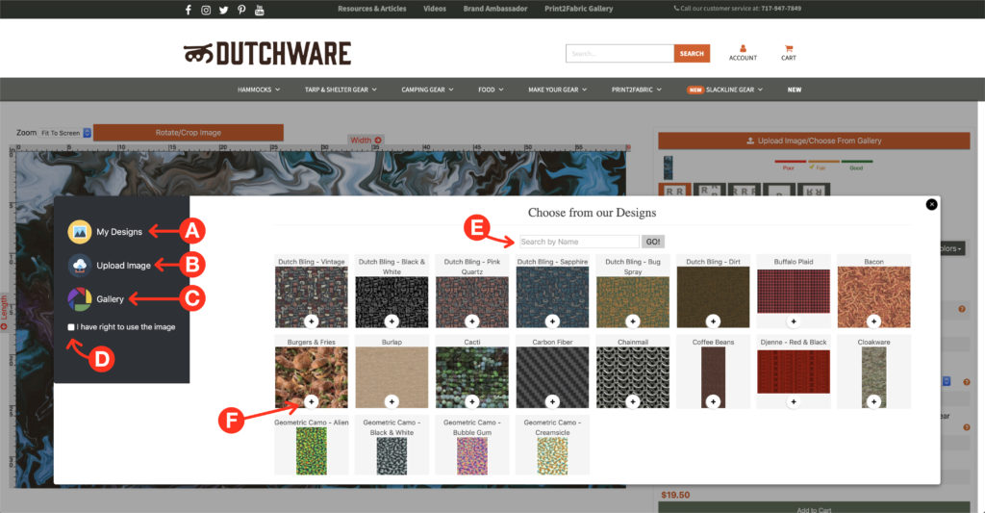Open the New menu item
Screen dimensions: 985x513
click(794, 90)
